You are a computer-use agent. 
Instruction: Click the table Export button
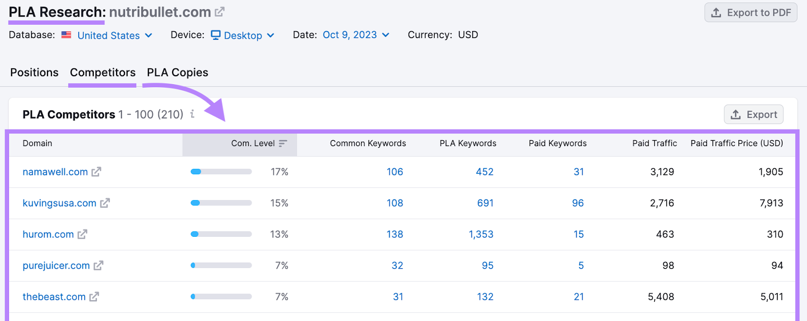tap(754, 114)
